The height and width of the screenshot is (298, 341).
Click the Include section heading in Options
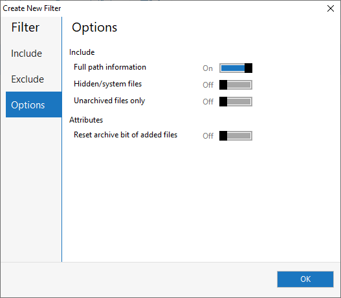(82, 52)
